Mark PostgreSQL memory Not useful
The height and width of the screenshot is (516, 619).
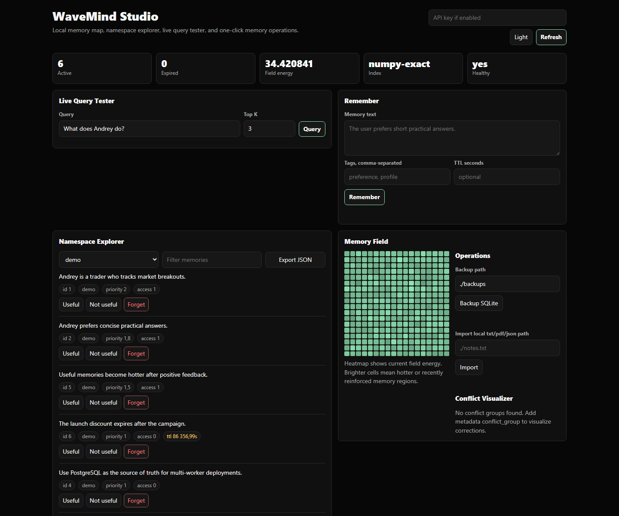(x=103, y=501)
